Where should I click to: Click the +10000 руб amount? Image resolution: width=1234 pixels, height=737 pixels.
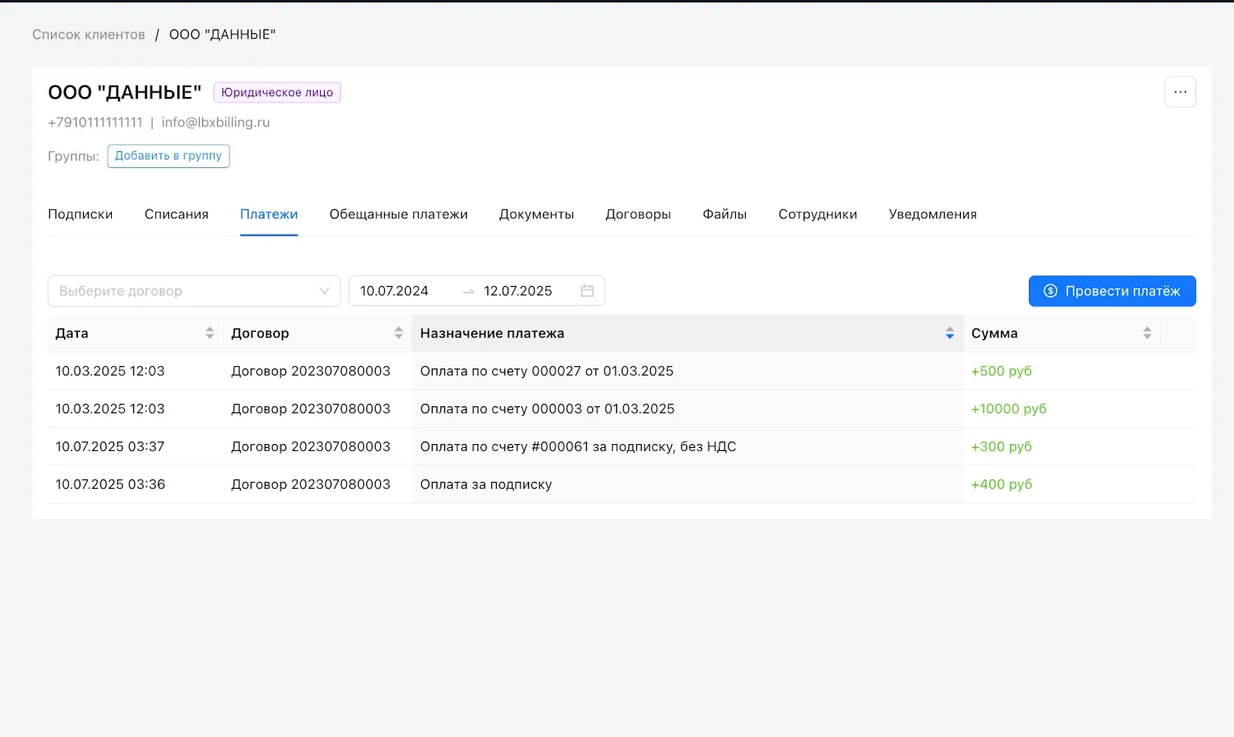click(1009, 409)
